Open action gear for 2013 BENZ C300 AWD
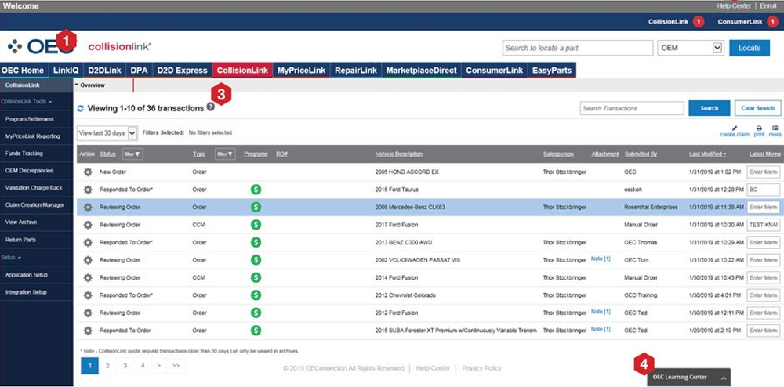The width and height of the screenshot is (784, 387). 88,243
